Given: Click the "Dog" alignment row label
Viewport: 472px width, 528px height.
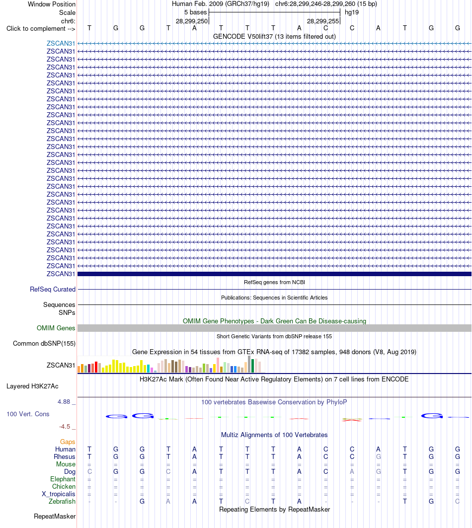Looking at the screenshot, I should pos(70,472).
